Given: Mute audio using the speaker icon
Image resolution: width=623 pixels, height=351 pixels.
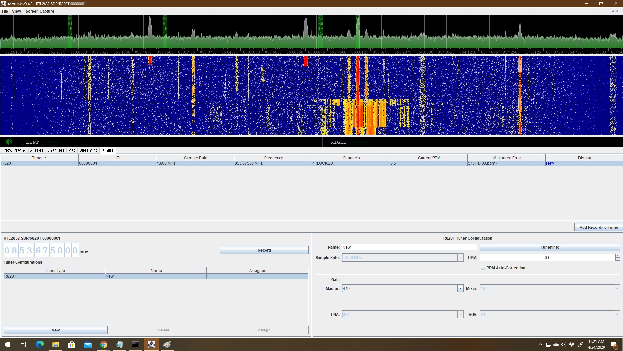Looking at the screenshot, I should pos(8,142).
